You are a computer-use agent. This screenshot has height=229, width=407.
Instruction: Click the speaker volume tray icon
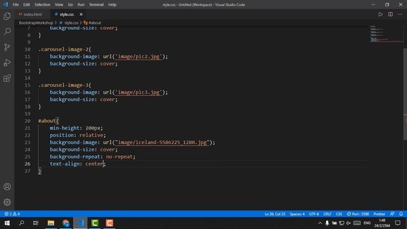[348, 223]
